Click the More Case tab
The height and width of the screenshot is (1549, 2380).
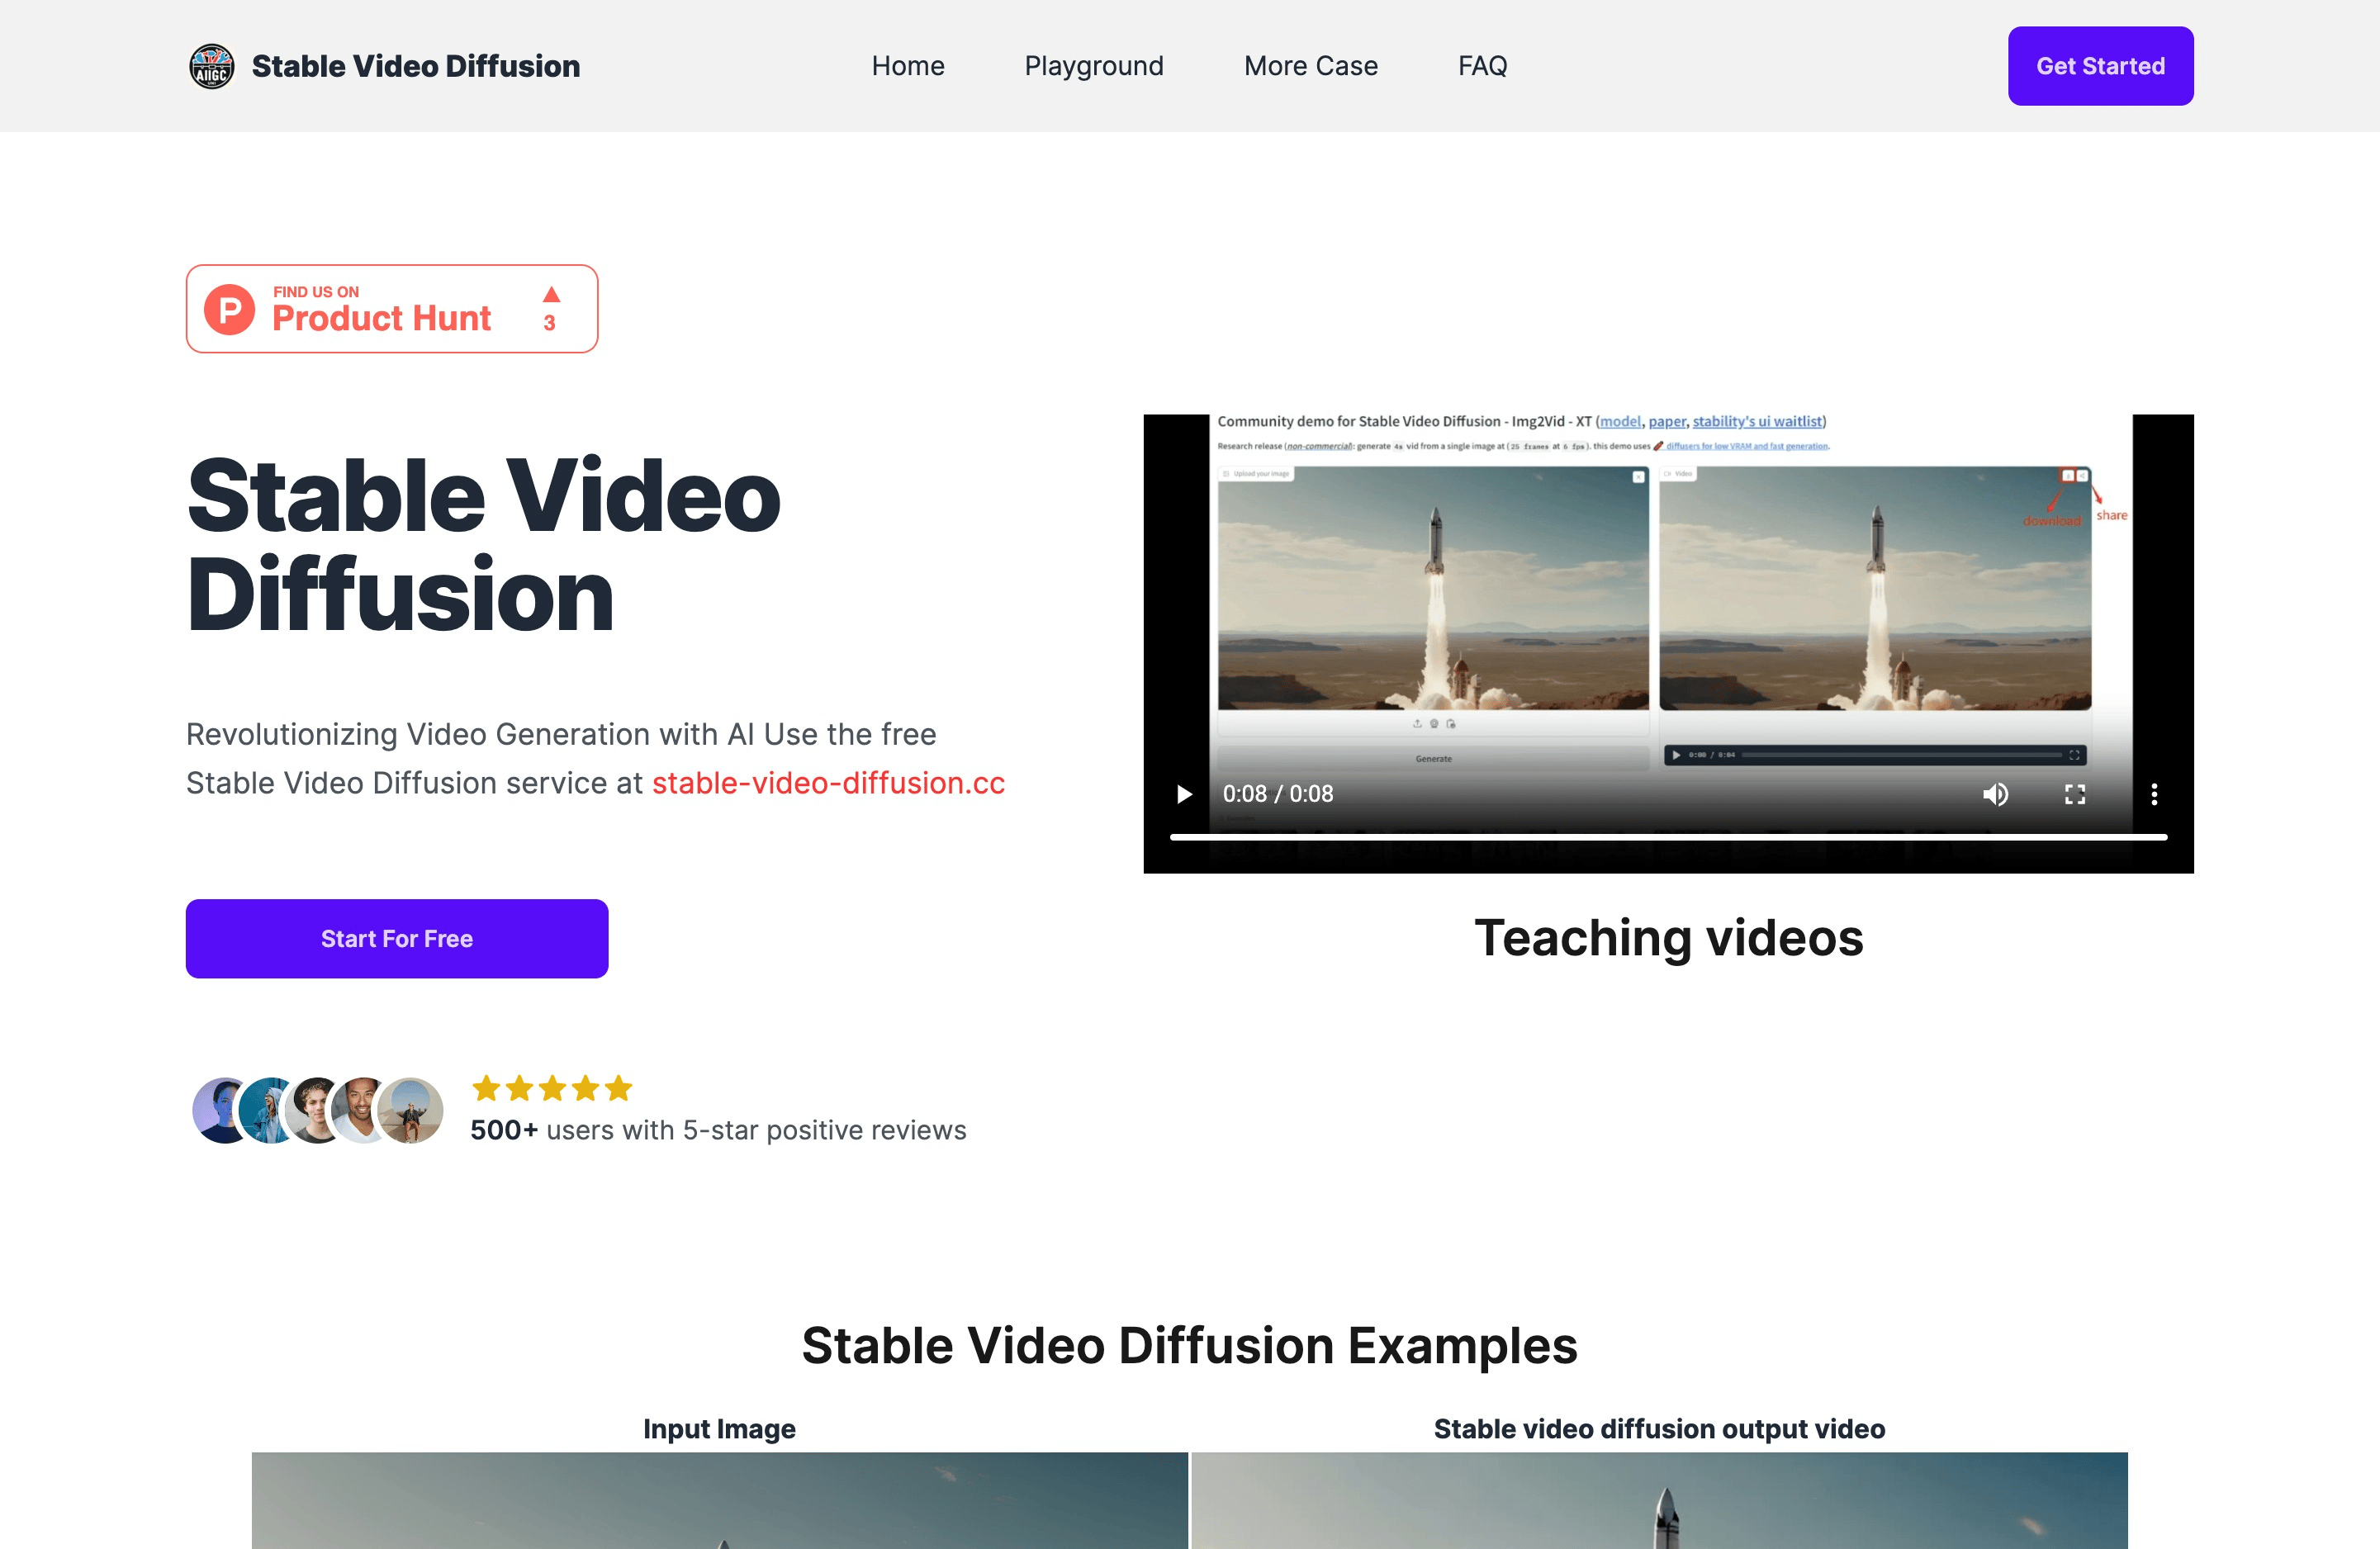tap(1311, 66)
